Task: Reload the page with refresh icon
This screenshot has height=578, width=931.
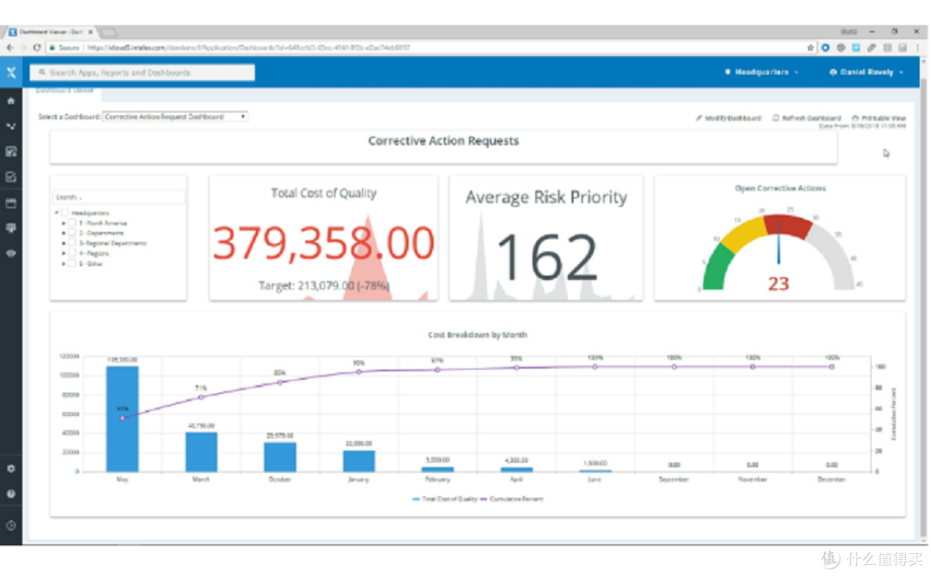Action: point(37,47)
